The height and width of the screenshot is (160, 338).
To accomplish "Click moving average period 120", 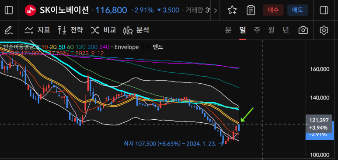I will tap(80, 47).
